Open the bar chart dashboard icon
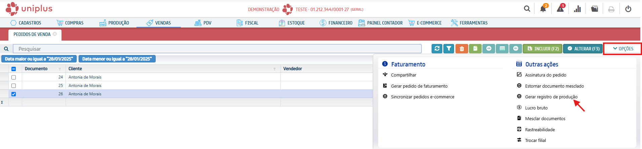The width and height of the screenshot is (642, 149). click(577, 9)
